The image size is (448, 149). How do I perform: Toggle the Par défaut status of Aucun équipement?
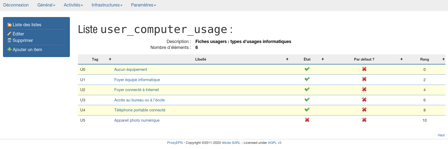364,69
